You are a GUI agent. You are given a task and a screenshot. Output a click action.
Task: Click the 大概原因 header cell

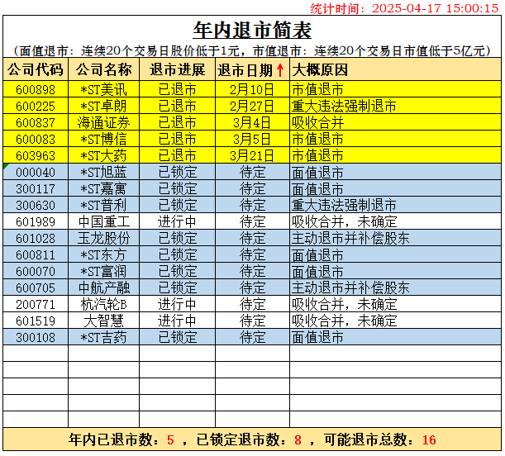pos(394,69)
